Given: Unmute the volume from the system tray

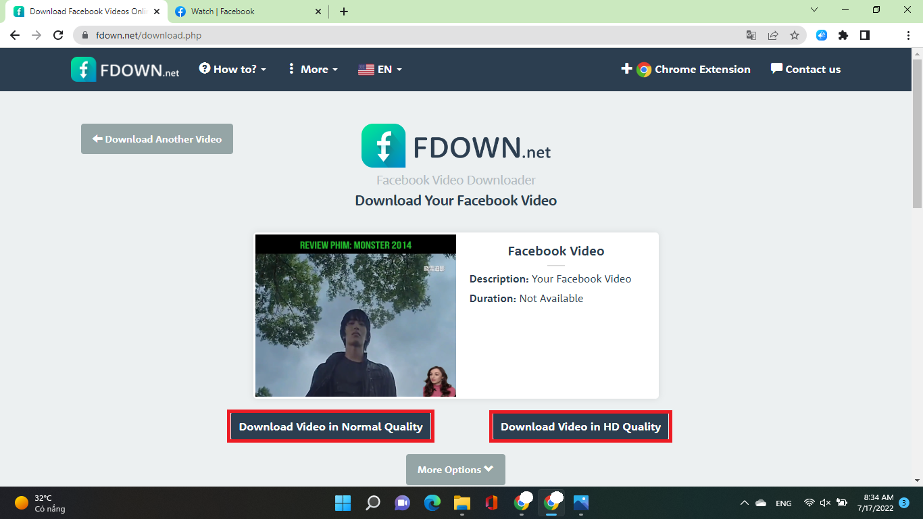Looking at the screenshot, I should click(825, 503).
